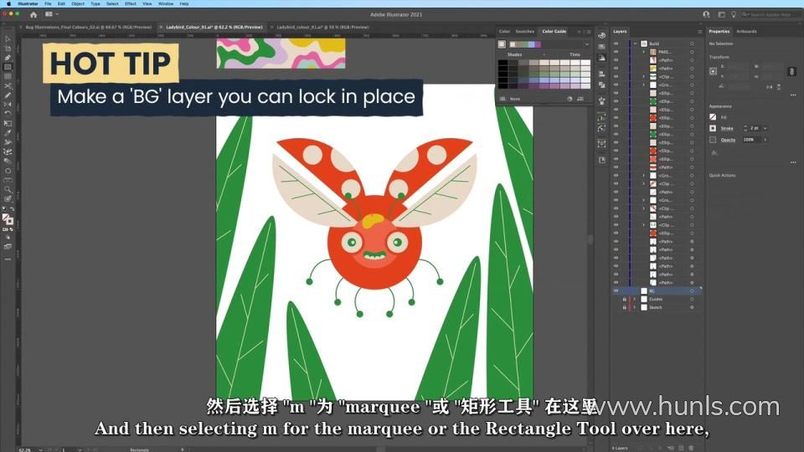The height and width of the screenshot is (452, 804).
Task: Click the Stroke link in Appearance
Action: click(x=727, y=128)
